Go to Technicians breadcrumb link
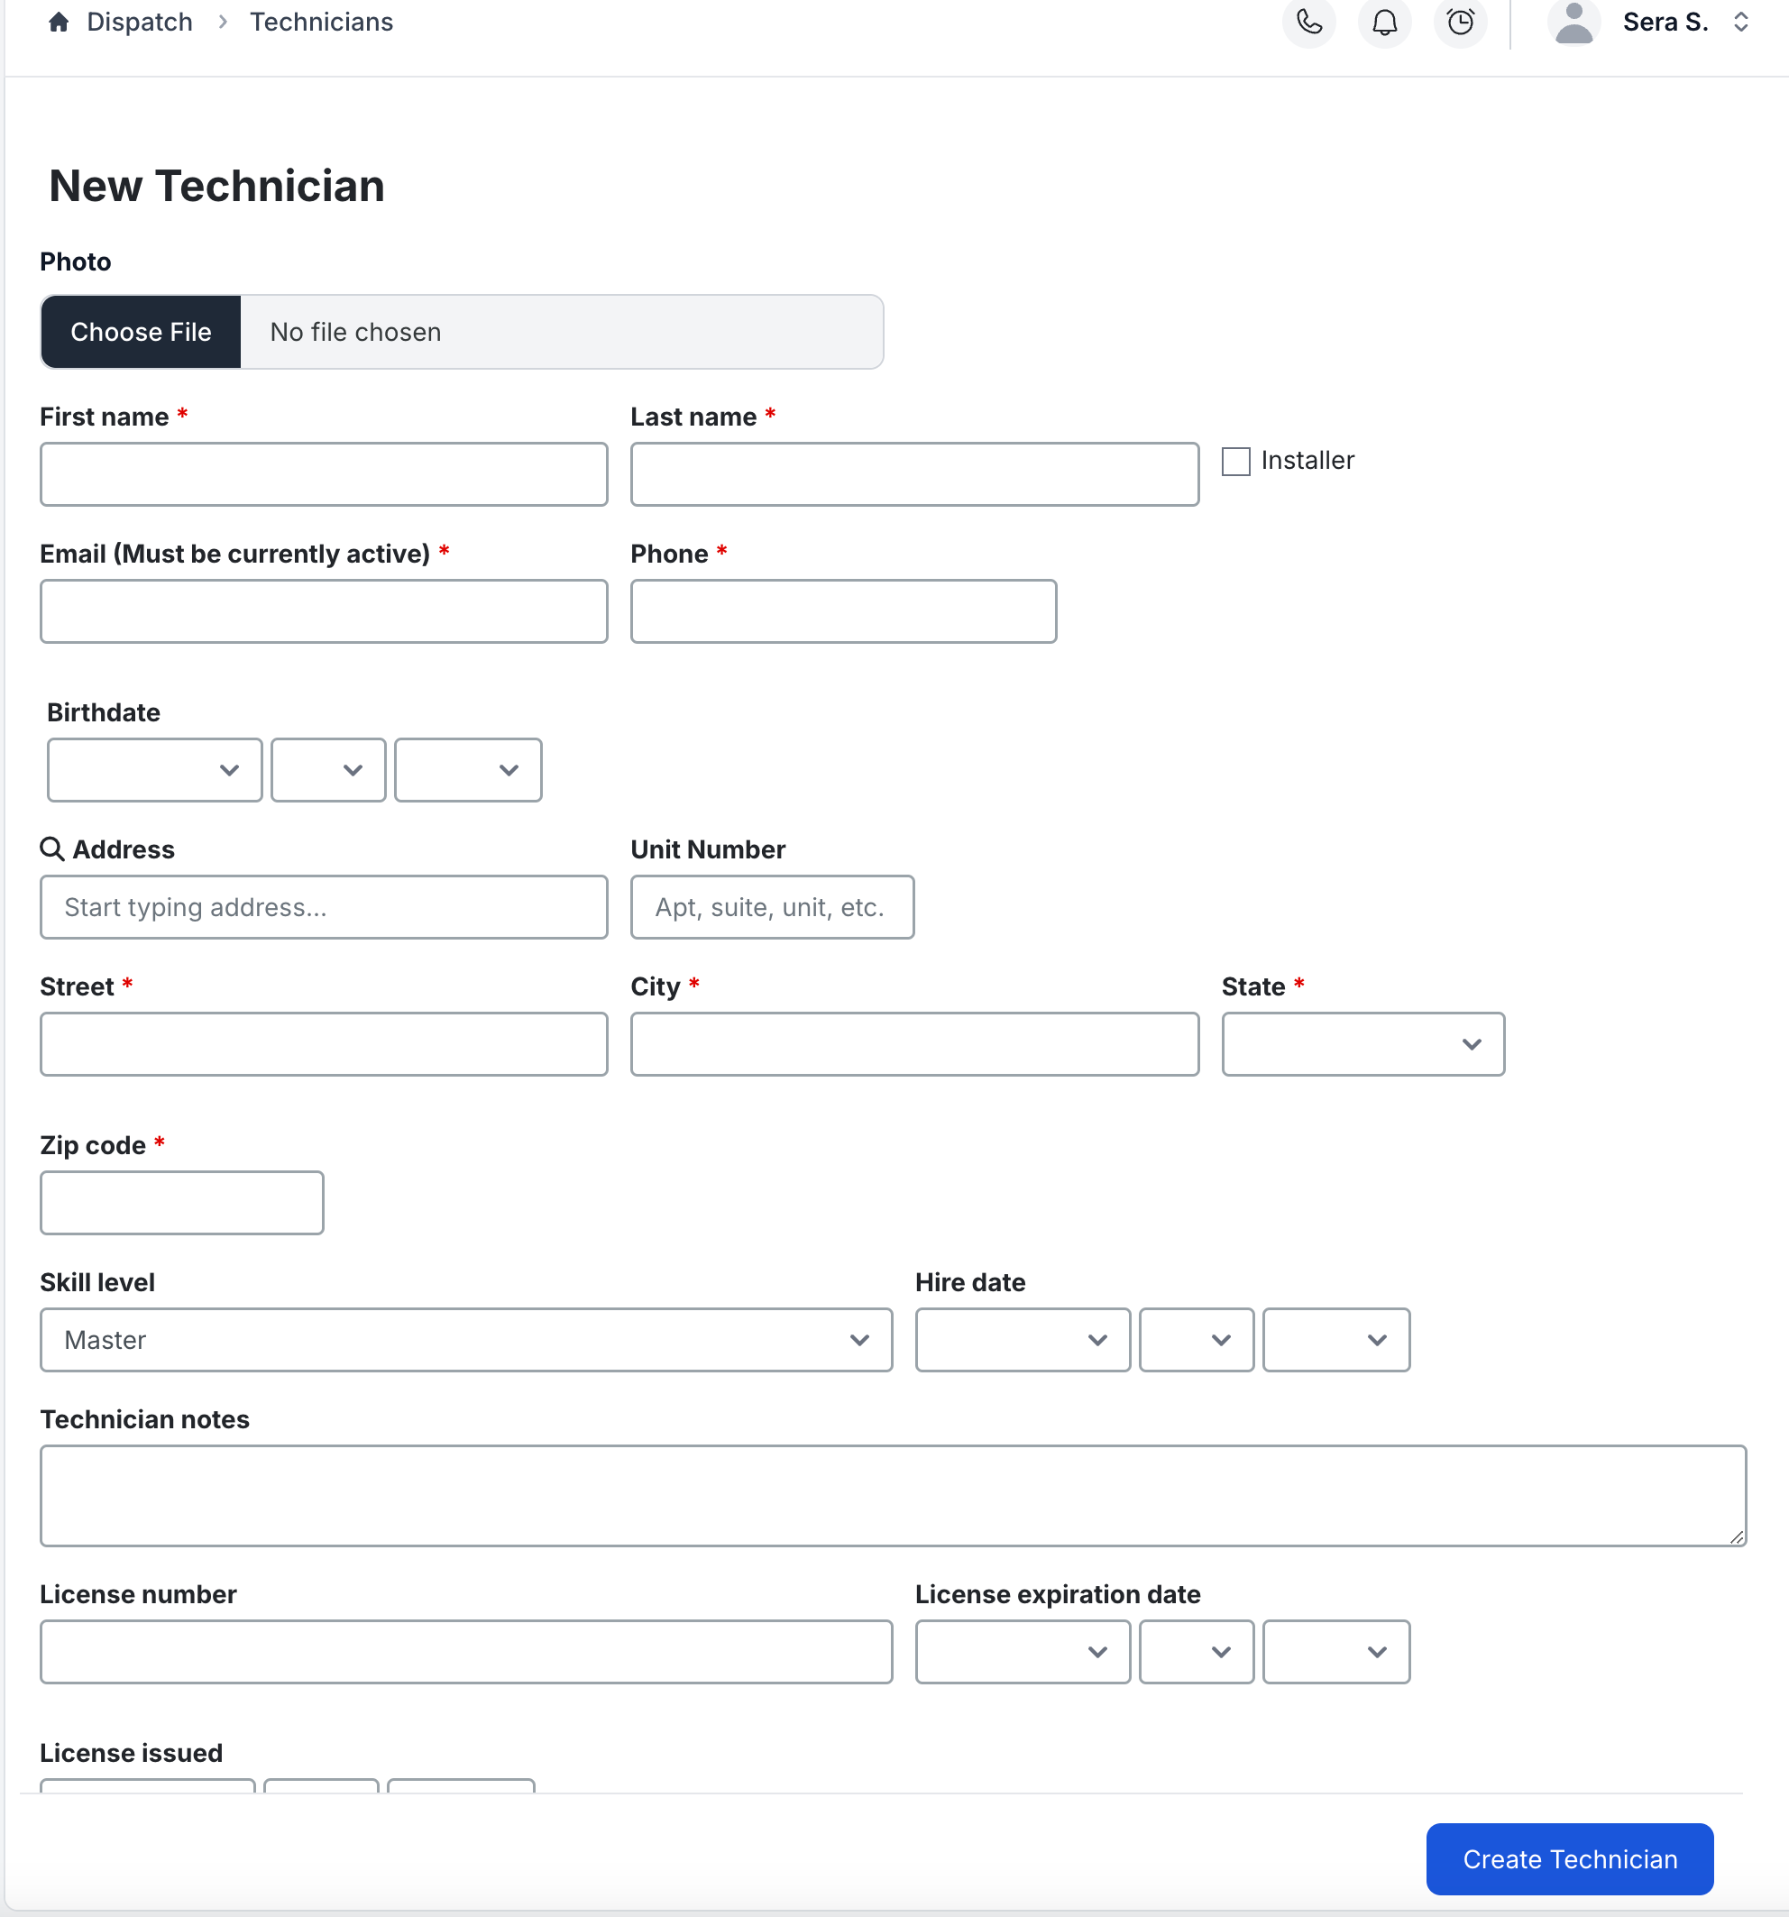This screenshot has height=1917, width=1789. (321, 23)
